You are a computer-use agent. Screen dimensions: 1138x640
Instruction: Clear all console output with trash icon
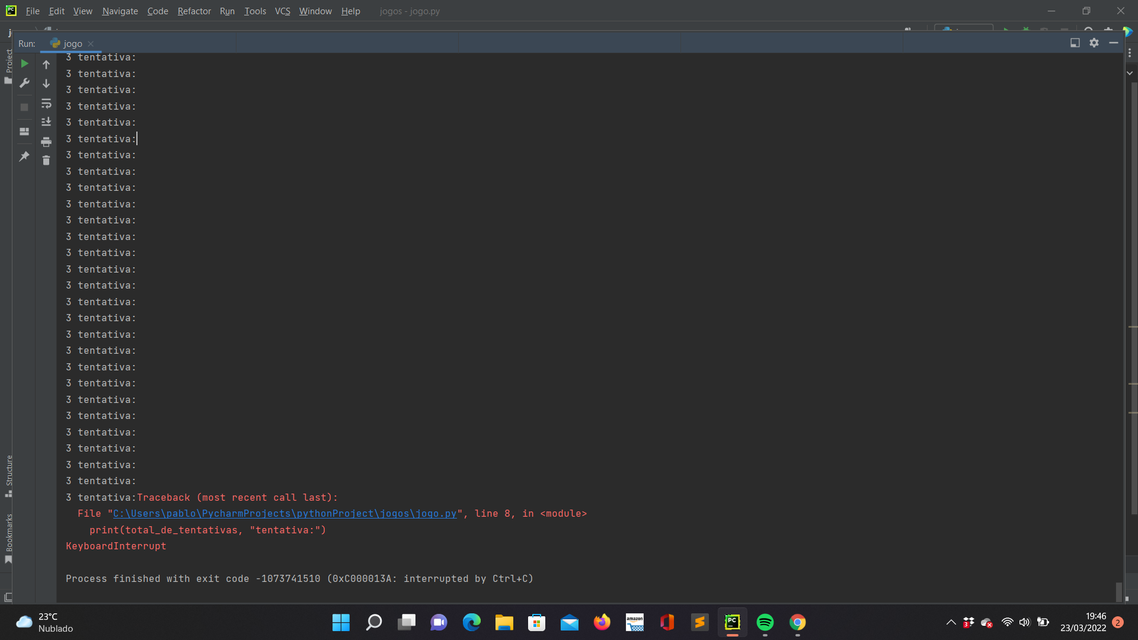click(x=46, y=160)
